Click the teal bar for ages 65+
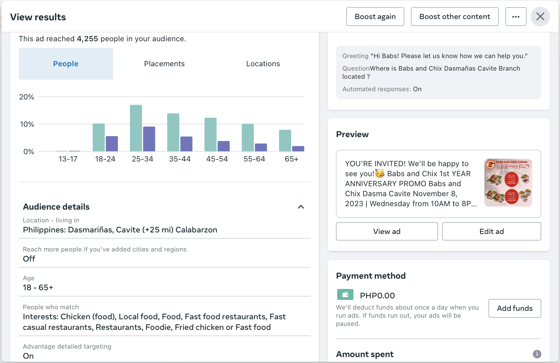Screen dimensions: 560x363 tap(285, 141)
